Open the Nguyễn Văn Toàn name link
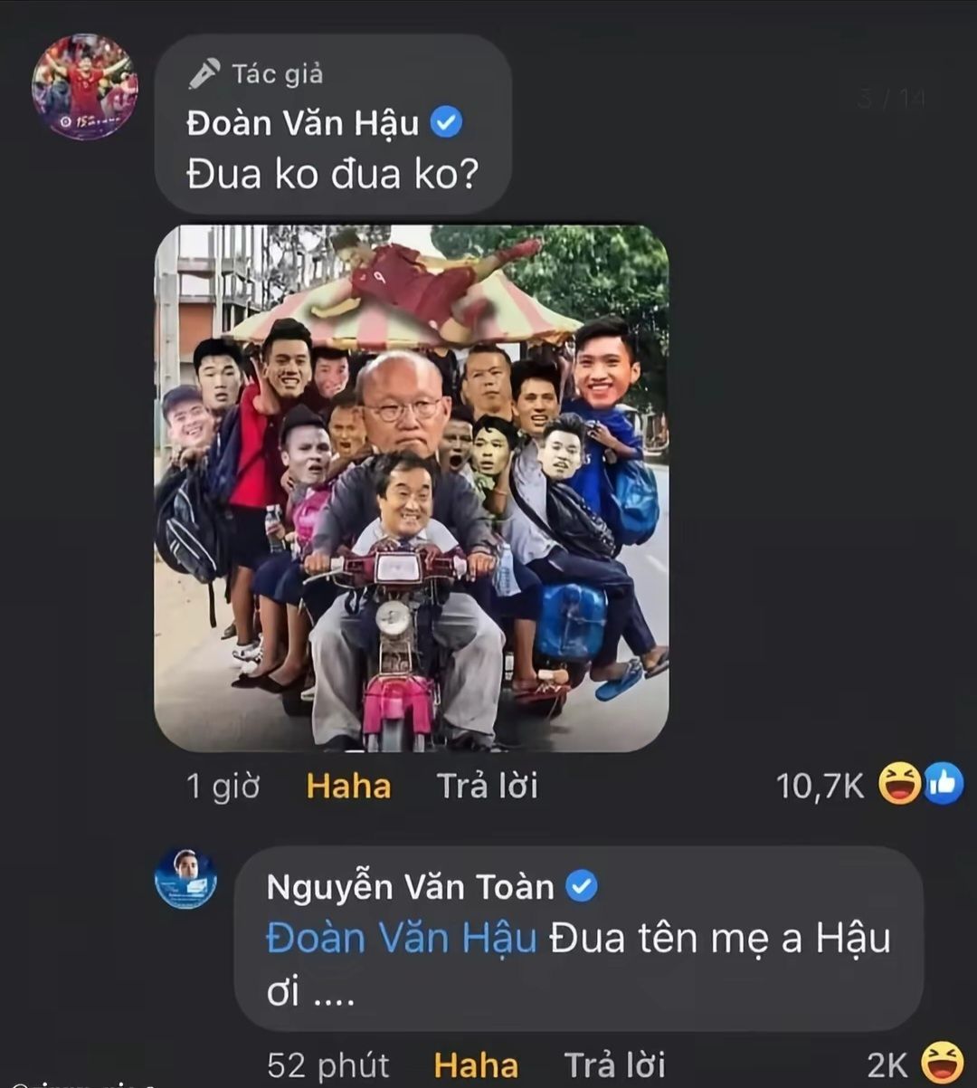The height and width of the screenshot is (1088, 977). tap(410, 887)
